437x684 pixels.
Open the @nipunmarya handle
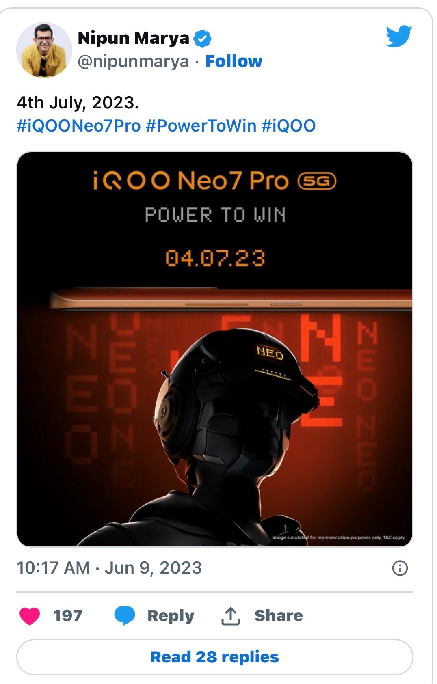pos(133,61)
